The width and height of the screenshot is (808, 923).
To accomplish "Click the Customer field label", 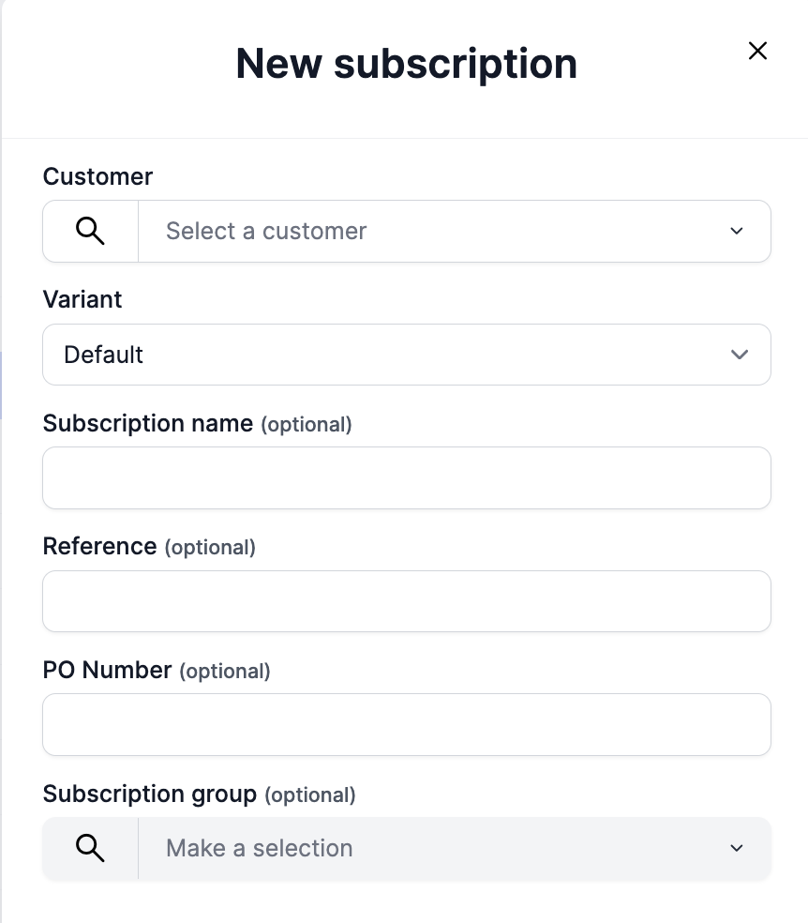I will pos(98,176).
